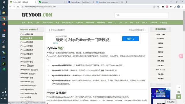Viewport: 185px width, 104px height.
Task: Go to previous chapter Python 基础教程 link
Action: click(57, 30)
